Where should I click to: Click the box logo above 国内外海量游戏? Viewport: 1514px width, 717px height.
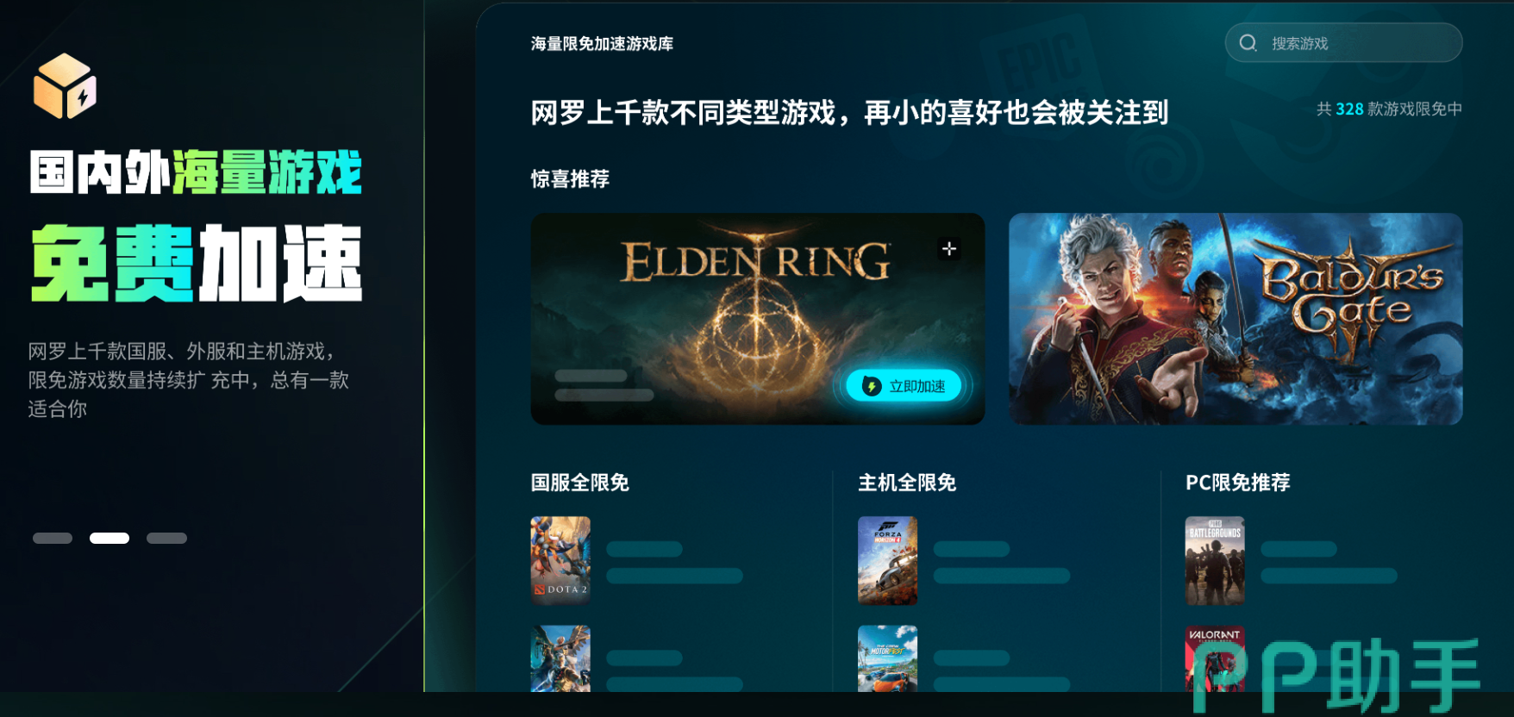click(x=65, y=86)
